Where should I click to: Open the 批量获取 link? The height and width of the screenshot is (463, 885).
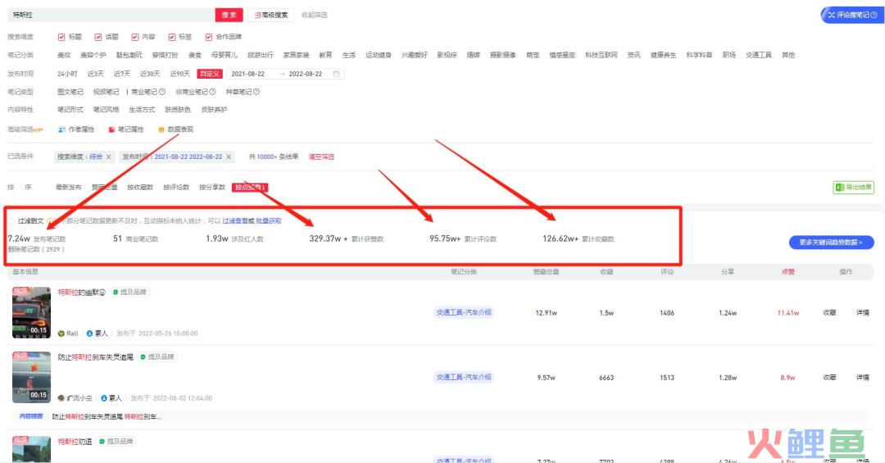point(269,220)
